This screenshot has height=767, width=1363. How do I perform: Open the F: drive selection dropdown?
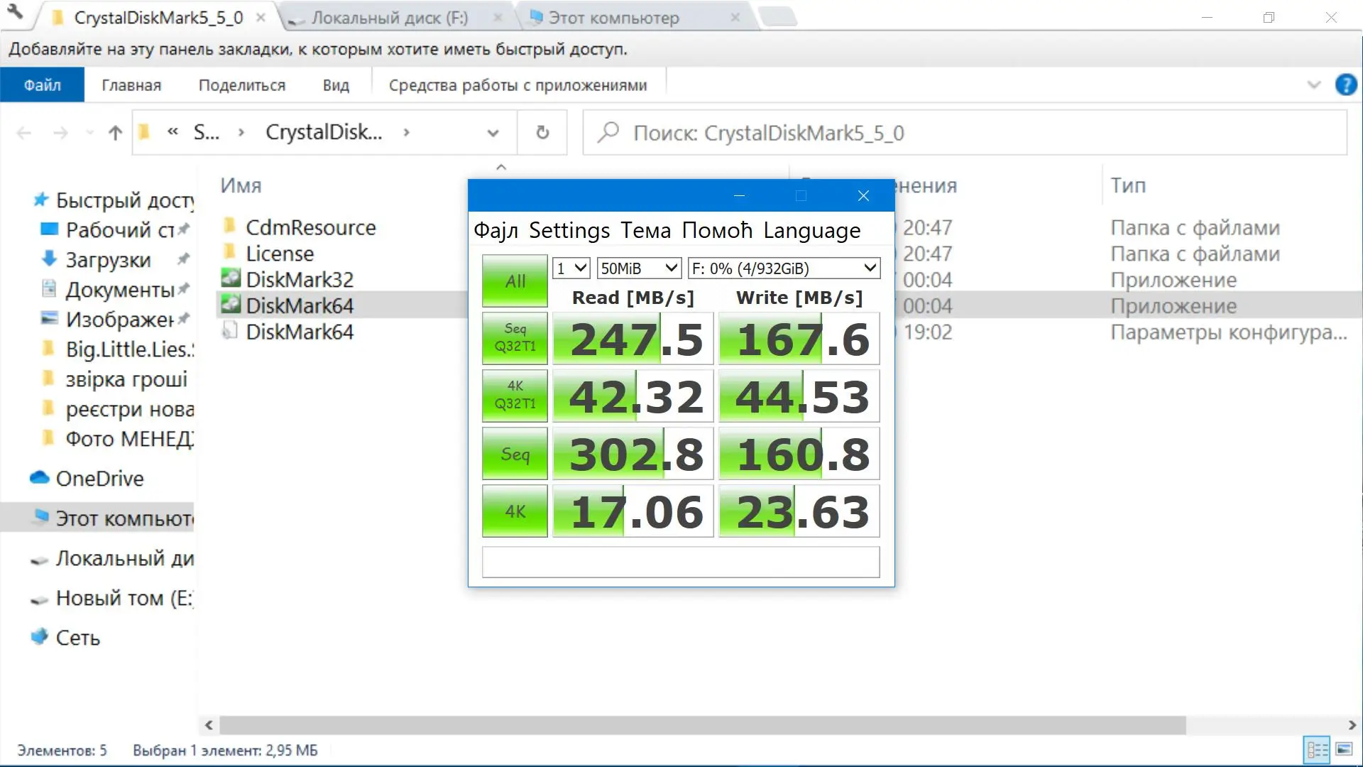[784, 268]
